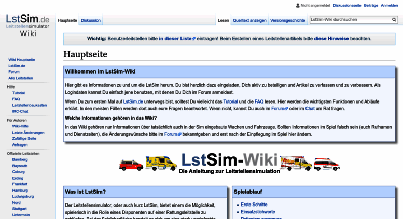Image resolution: width=403 pixels, height=219 pixels.
Task: Open the Stuttgart Leitstelle link
Action: [19, 209]
